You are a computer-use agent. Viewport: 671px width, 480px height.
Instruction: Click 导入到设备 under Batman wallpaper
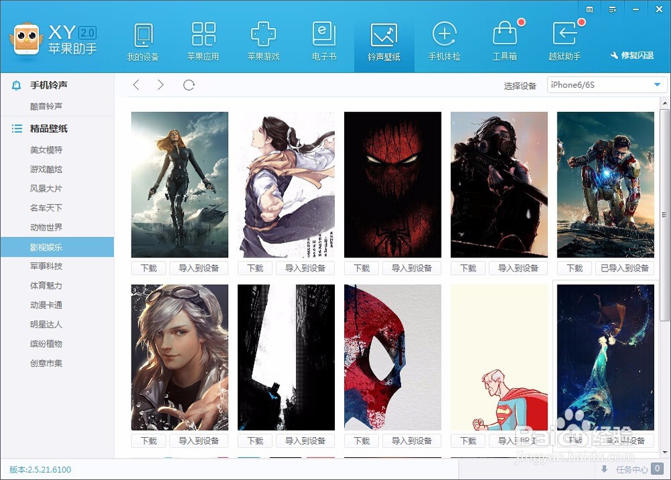[305, 440]
